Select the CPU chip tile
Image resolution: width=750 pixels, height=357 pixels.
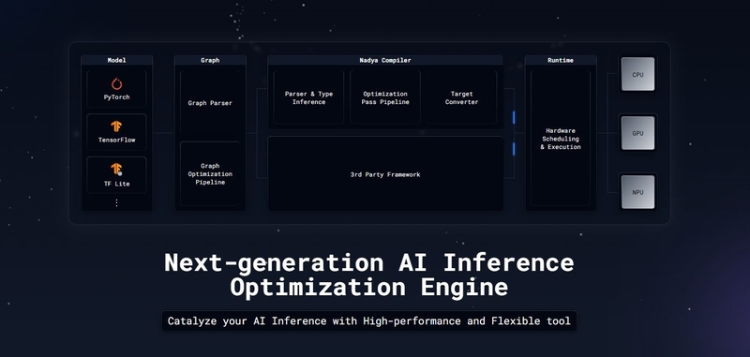[637, 74]
